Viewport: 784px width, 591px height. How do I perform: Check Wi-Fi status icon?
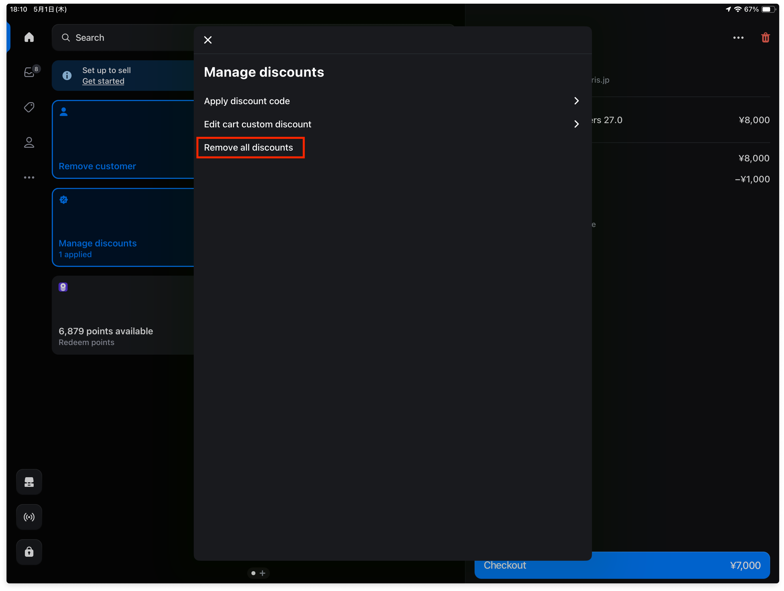click(x=738, y=9)
